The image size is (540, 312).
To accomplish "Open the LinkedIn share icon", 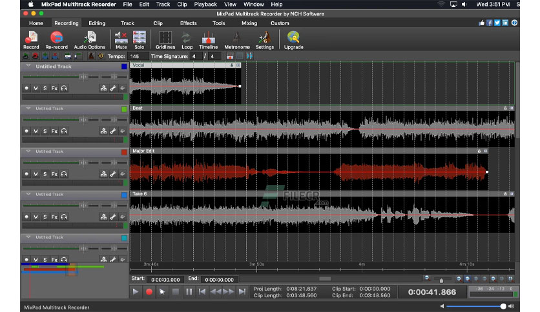I will [505, 23].
